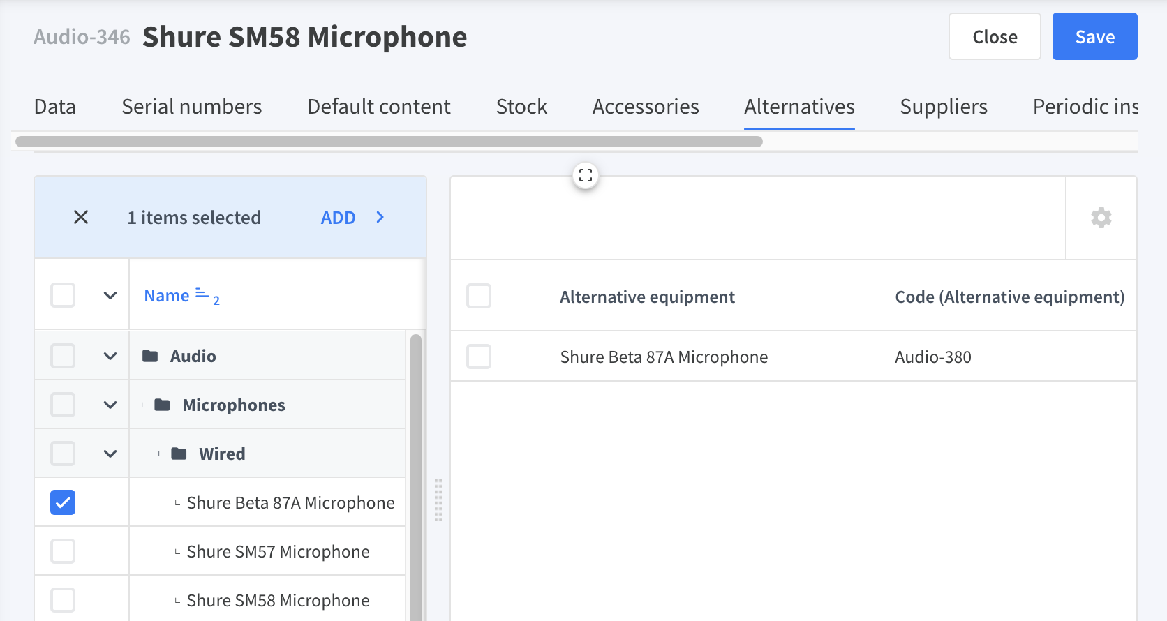This screenshot has height=621, width=1167.
Task: Open the Data tab
Action: click(x=55, y=107)
